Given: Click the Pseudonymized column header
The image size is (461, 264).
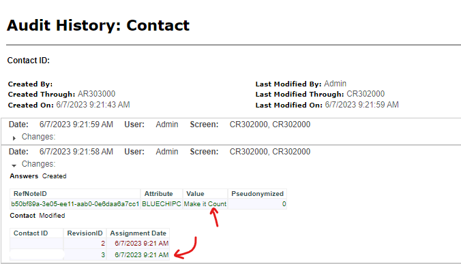Looking at the screenshot, I should [x=257, y=194].
